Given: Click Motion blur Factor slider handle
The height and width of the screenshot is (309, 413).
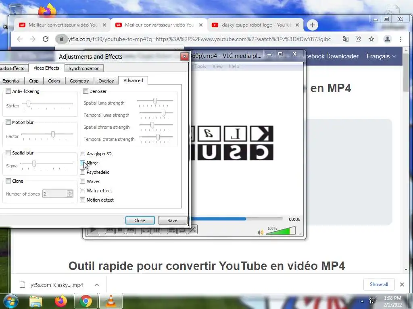Looking at the screenshot, I should click(x=53, y=134).
